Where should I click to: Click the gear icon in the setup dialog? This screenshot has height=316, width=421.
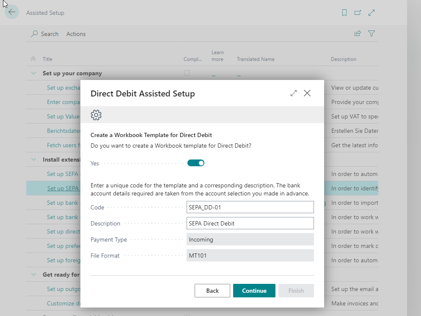coord(96,115)
